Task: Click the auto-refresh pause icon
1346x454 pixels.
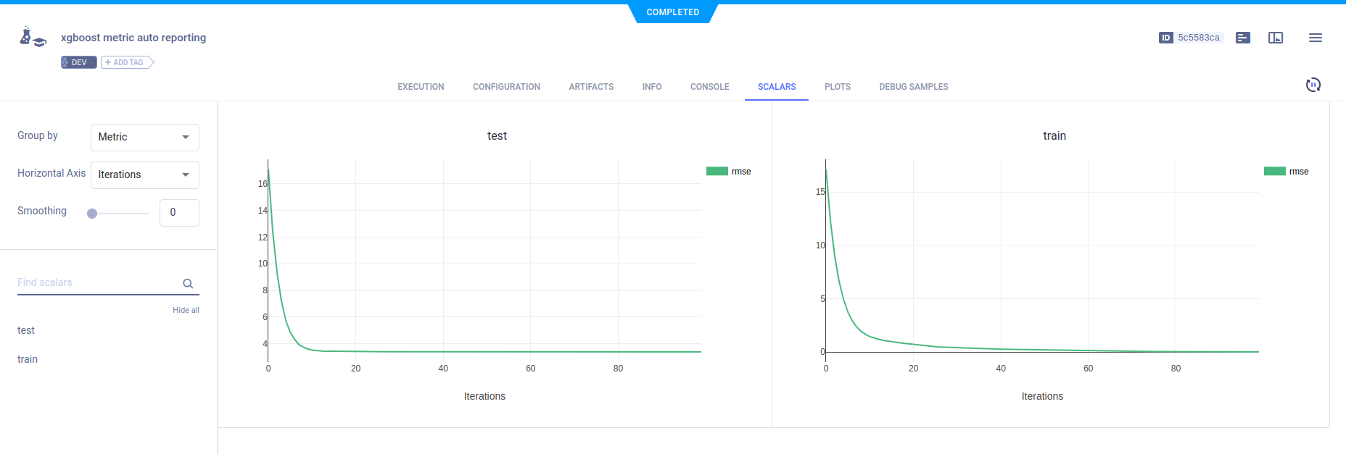Action: click(x=1313, y=85)
